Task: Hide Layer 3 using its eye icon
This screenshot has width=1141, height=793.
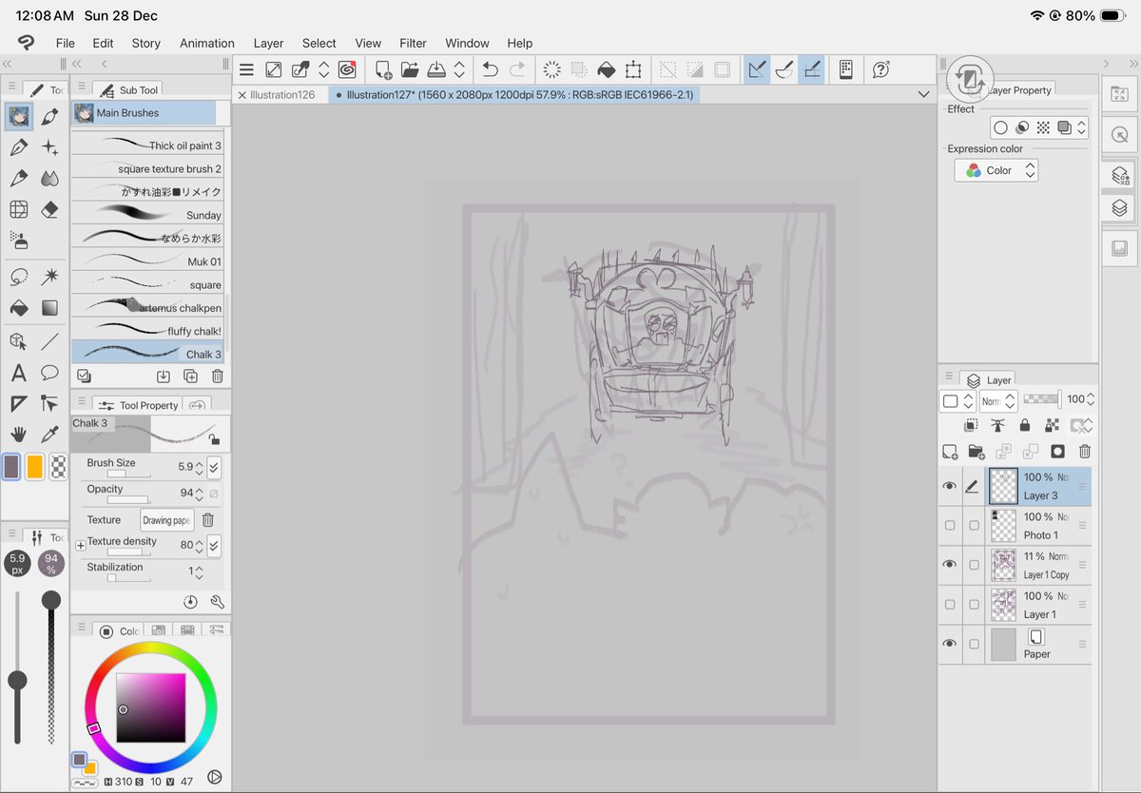Action: 949,487
